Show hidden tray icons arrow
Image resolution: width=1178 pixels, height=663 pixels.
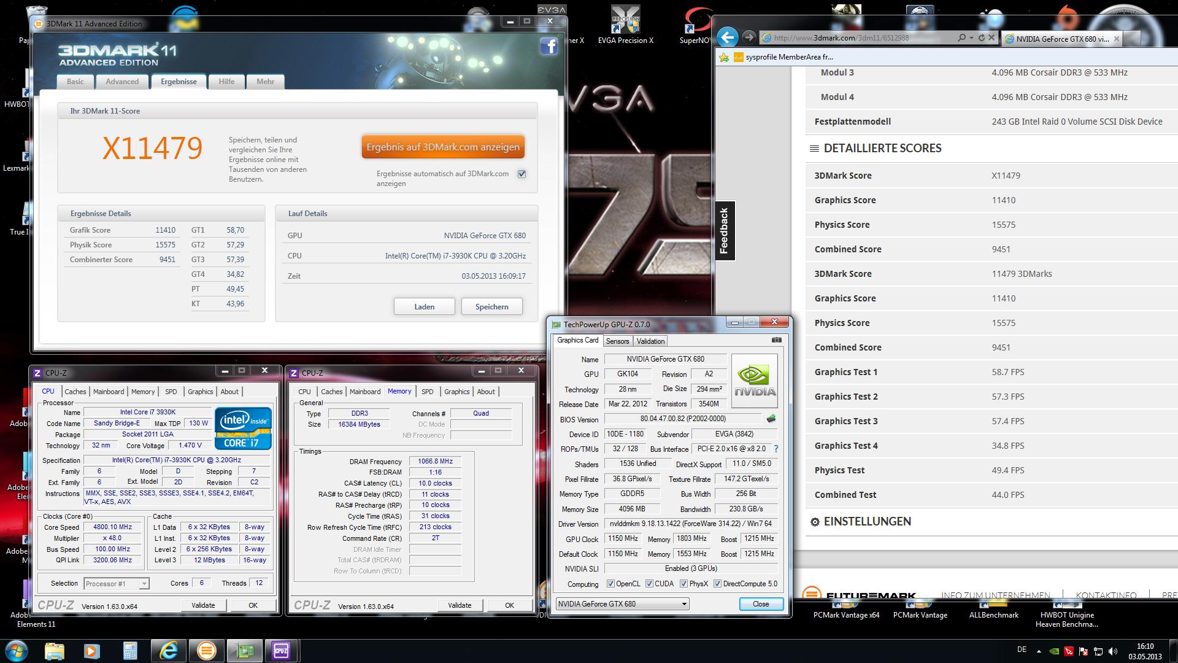pos(1039,651)
